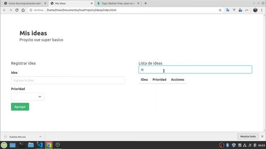This screenshot has height=149, width=266.
Task: Expand the bulma.min.css download options chevron
Action: (x=40, y=137)
